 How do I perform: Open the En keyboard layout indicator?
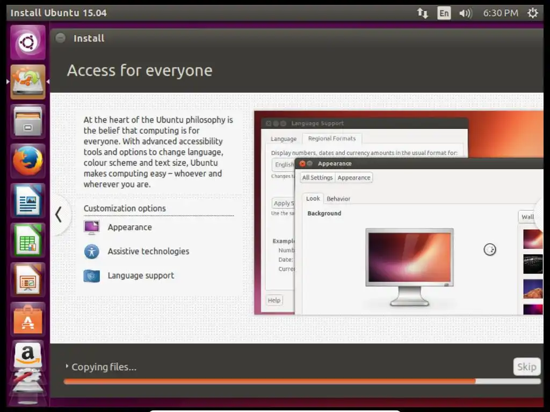pyautogui.click(x=444, y=13)
